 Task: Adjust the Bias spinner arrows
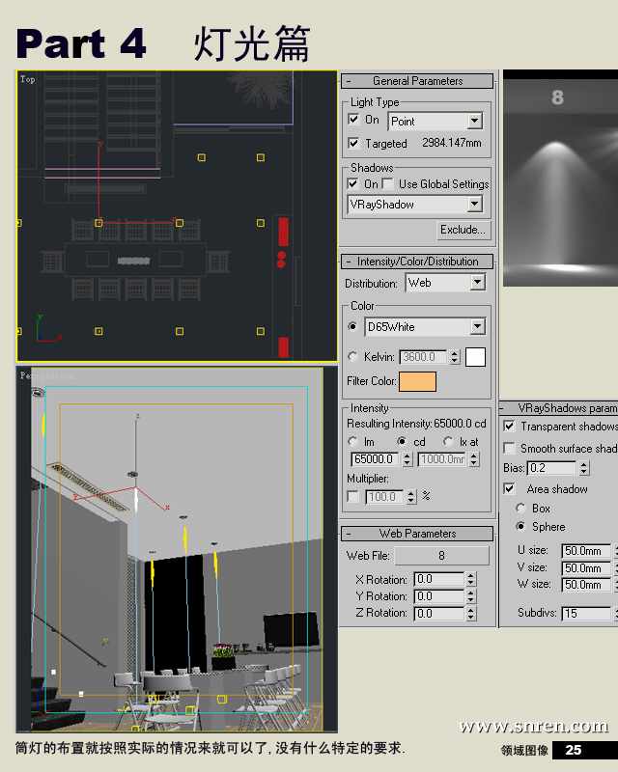[x=584, y=468]
